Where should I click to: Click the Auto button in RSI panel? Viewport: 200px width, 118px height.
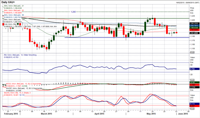pos(192,80)
